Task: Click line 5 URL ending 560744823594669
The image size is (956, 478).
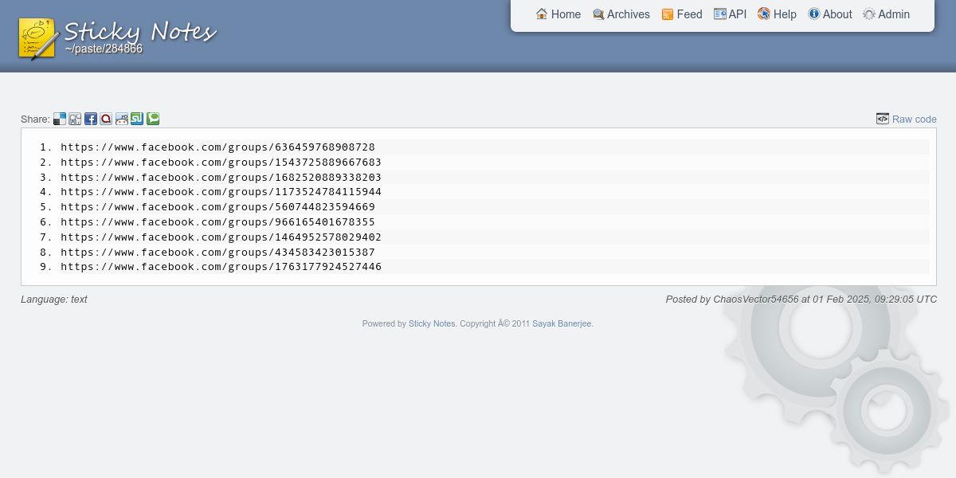Action: tap(217, 207)
